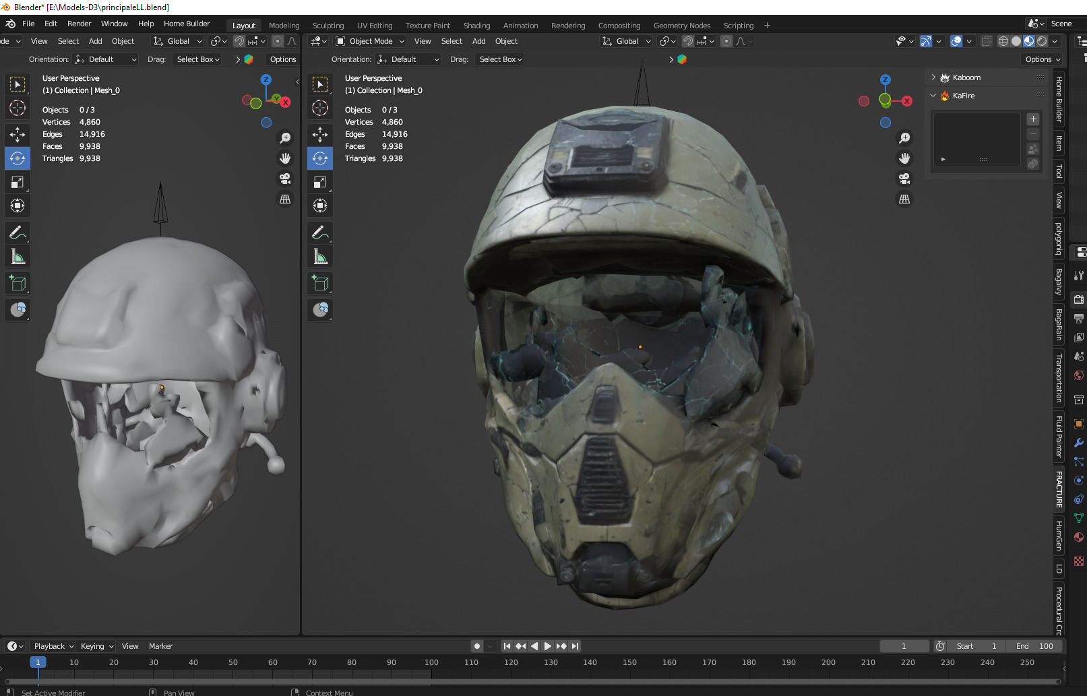Activate the Rotate tool in right viewport
This screenshot has width=1087, height=696.
(320, 158)
